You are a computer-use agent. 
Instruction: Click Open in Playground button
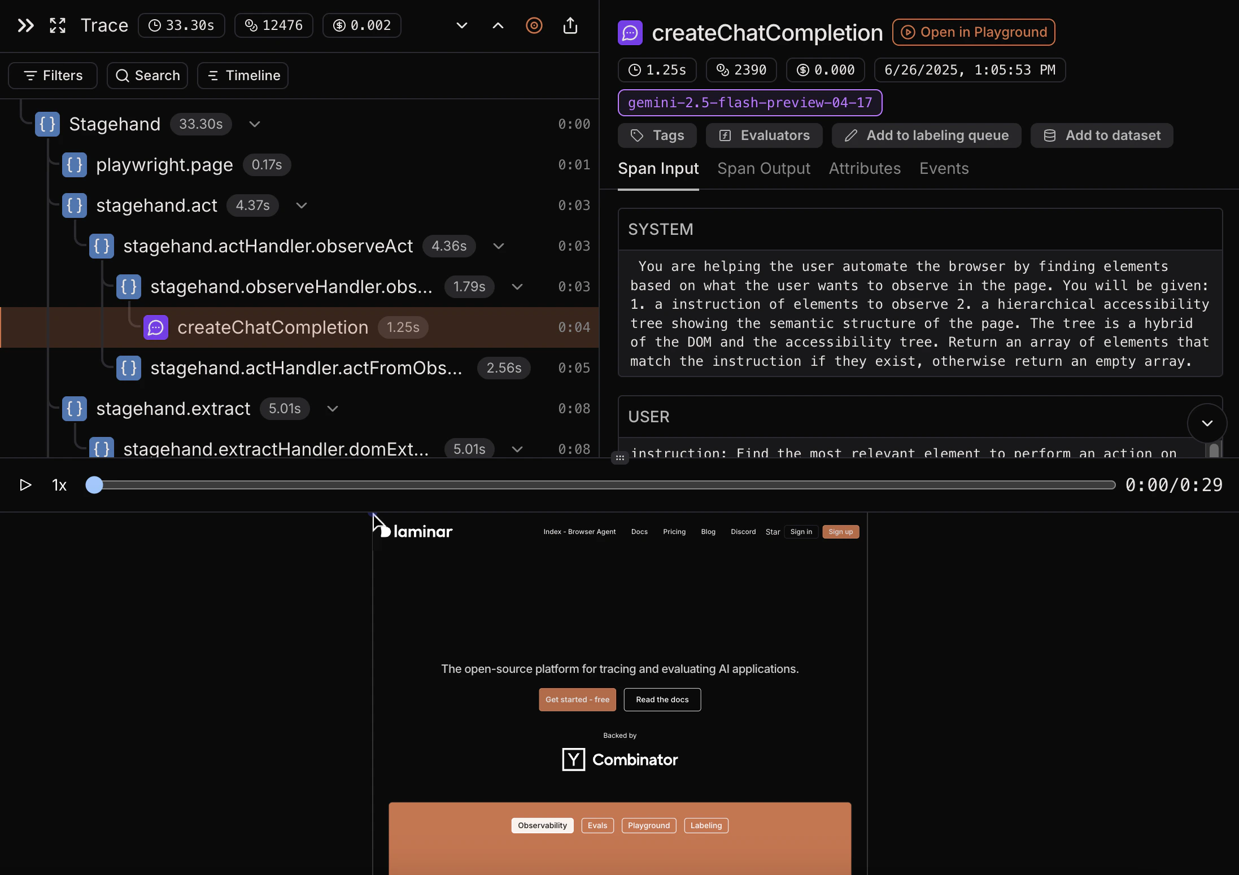(x=974, y=32)
